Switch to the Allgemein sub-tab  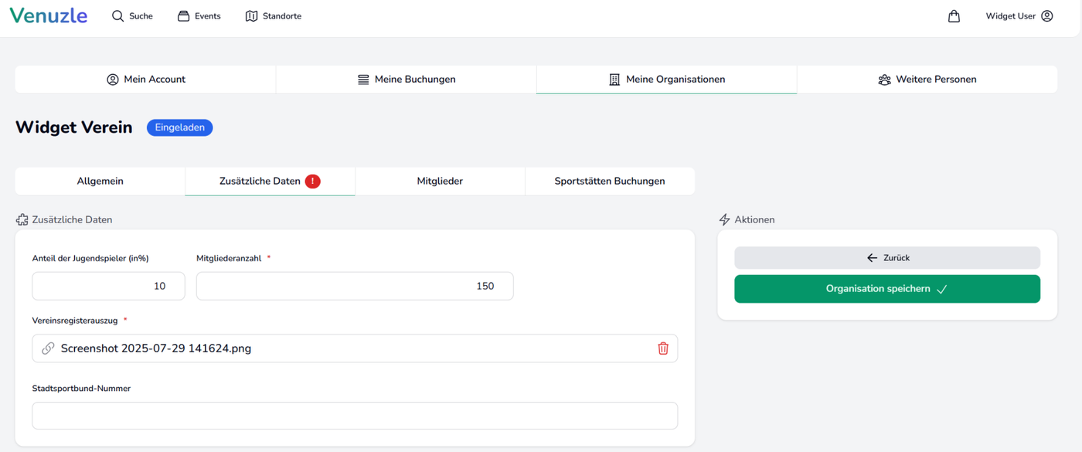[100, 181]
